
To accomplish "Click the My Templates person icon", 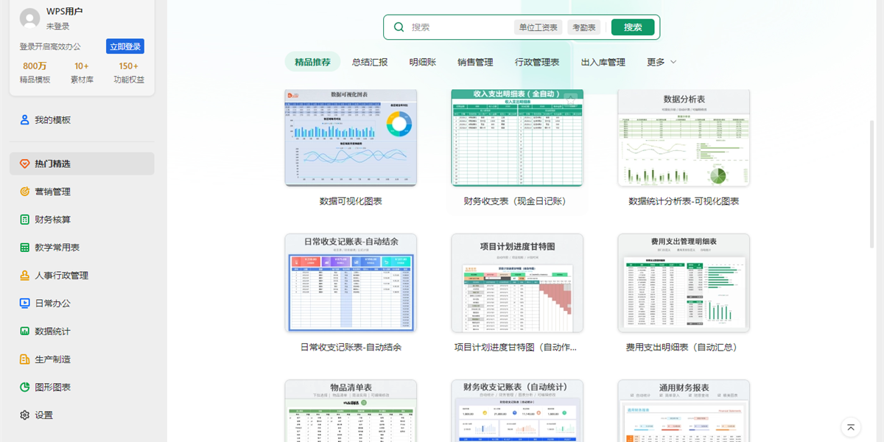I will (x=24, y=120).
